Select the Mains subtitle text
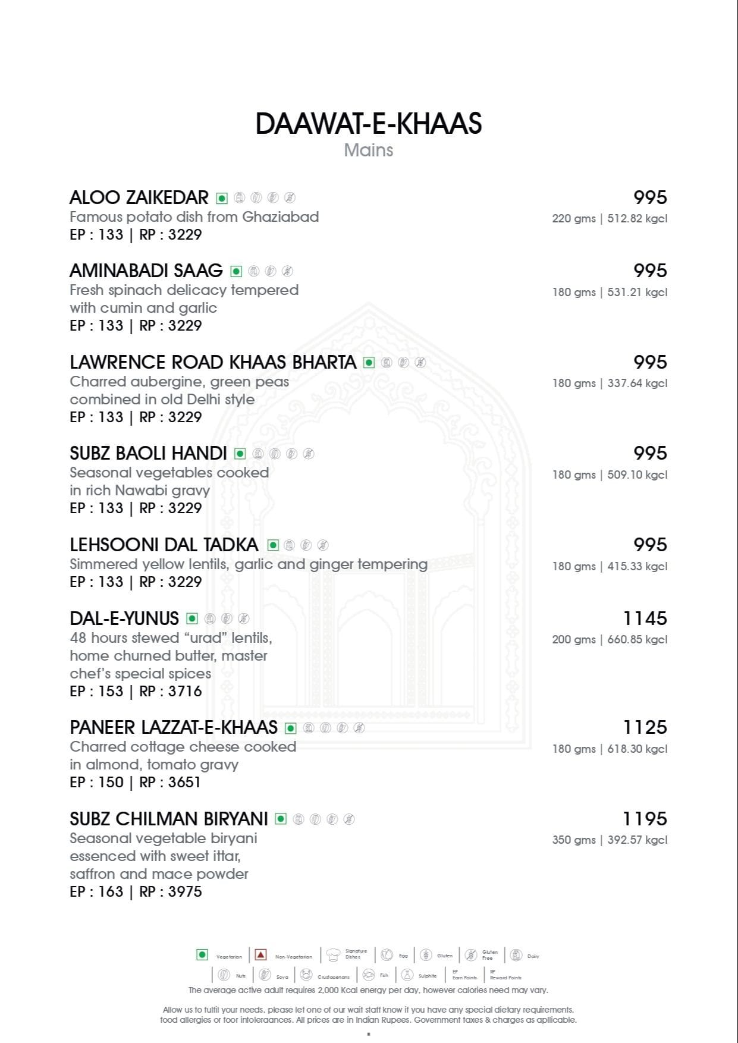 pos(368,150)
